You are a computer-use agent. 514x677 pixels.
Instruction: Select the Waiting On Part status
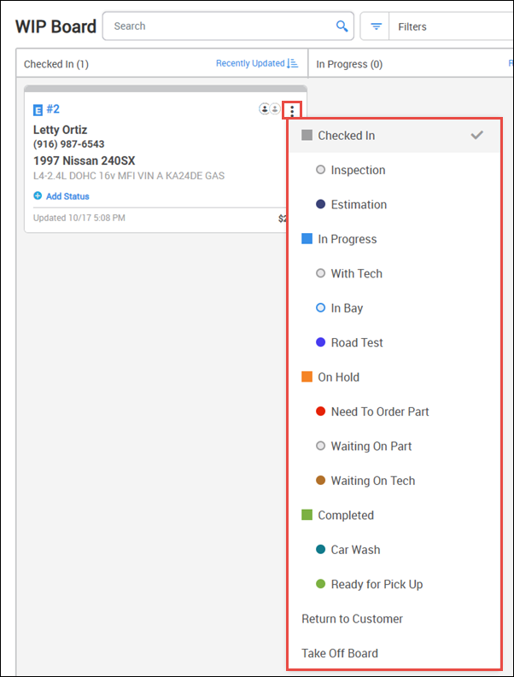(371, 446)
